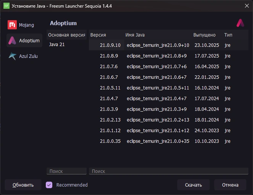Viewport: 253px width, 195px height.
Task: Click the Скачать button
Action: click(x=193, y=185)
